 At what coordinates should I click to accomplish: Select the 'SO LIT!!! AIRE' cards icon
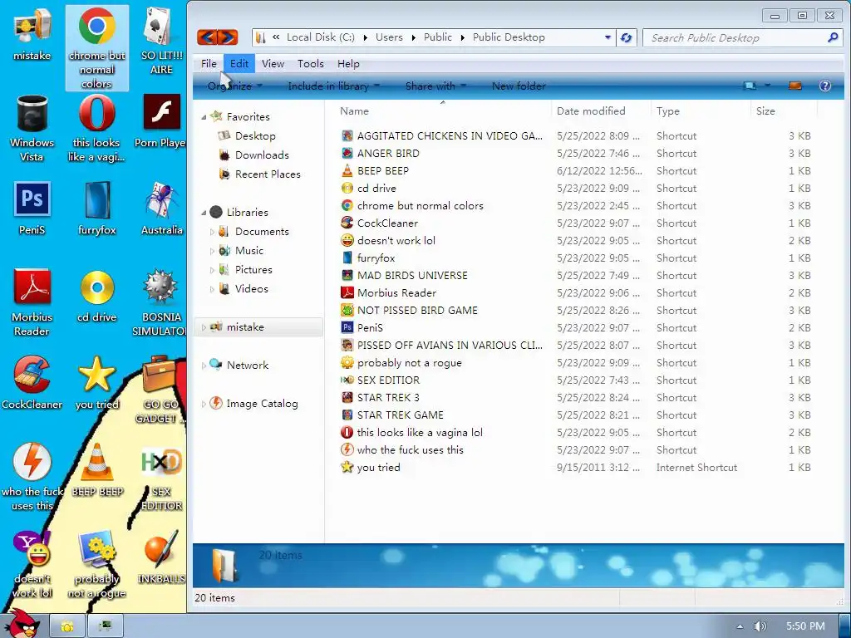pyautogui.click(x=161, y=41)
